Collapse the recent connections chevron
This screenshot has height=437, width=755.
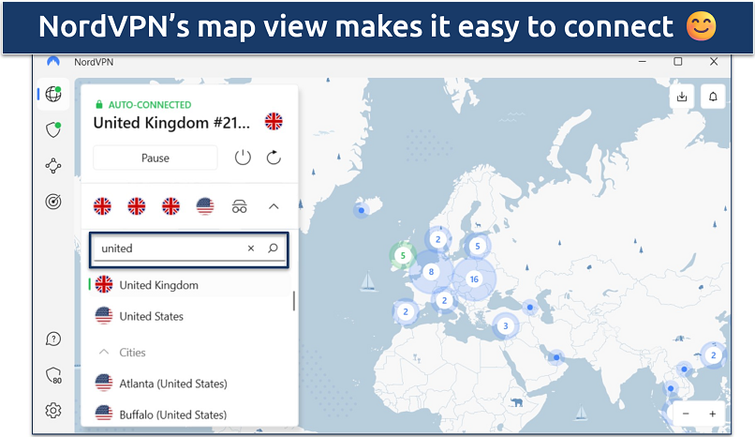pos(274,206)
